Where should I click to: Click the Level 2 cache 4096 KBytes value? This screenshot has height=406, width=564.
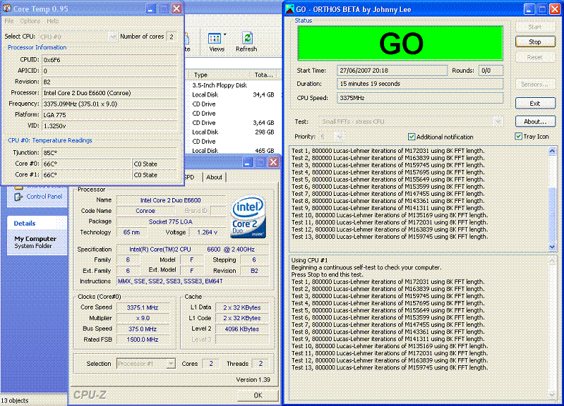[241, 328]
